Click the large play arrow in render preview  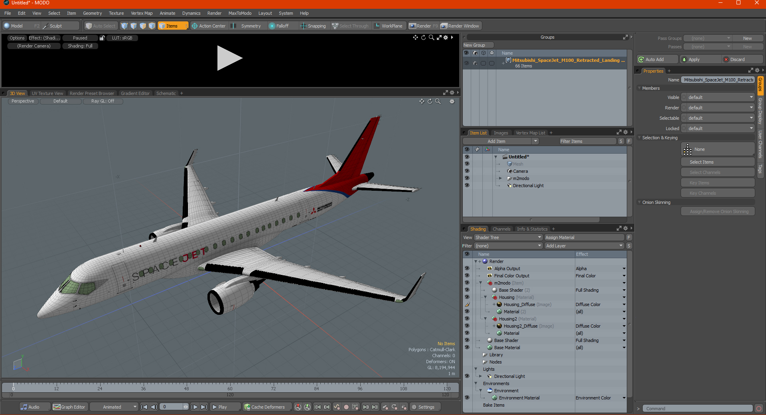pyautogui.click(x=229, y=58)
